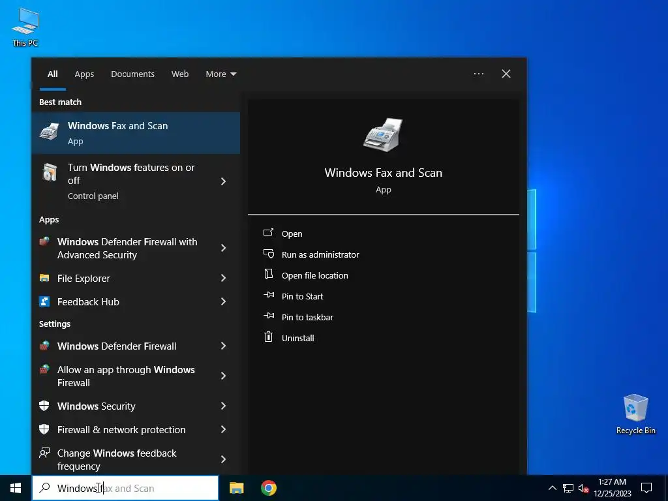Click the Windows Defender Firewall with Advanced Security icon

point(44,241)
